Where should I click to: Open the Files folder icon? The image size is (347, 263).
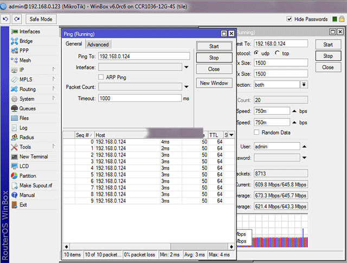[15, 118]
